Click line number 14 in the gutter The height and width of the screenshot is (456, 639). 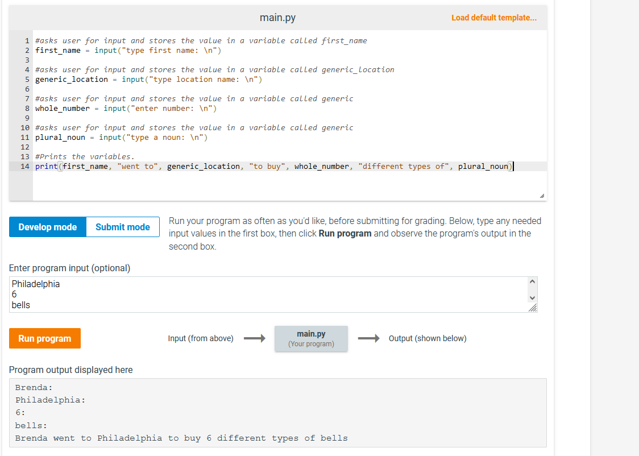tap(25, 166)
